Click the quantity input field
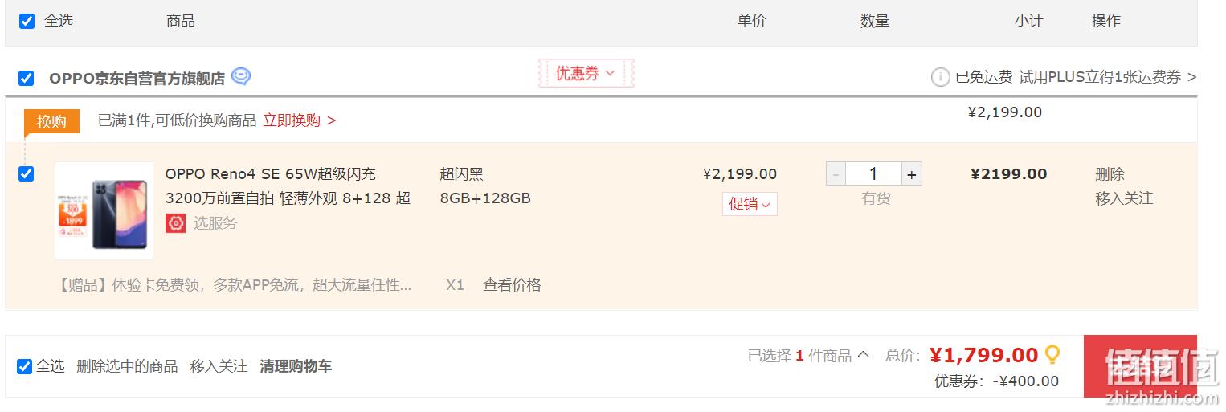1226x412 pixels. coord(873,174)
